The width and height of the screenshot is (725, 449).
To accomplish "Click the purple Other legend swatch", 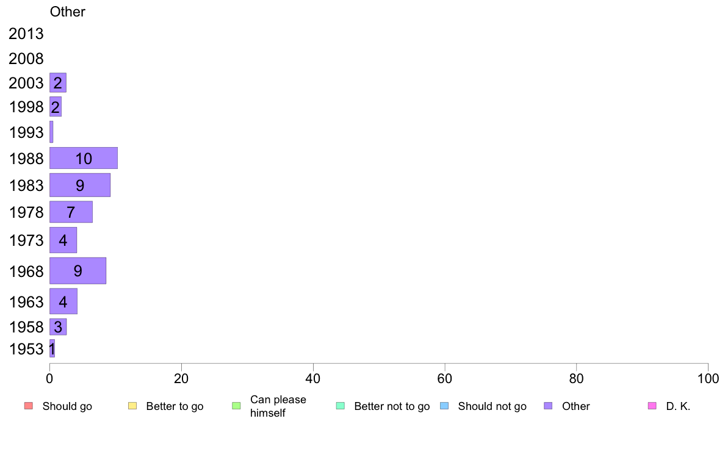I will 549,406.
